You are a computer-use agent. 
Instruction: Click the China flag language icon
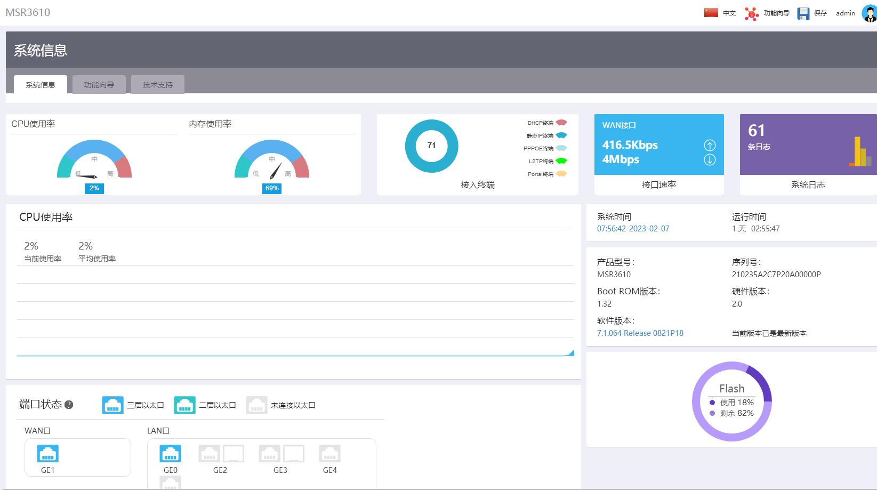711,13
